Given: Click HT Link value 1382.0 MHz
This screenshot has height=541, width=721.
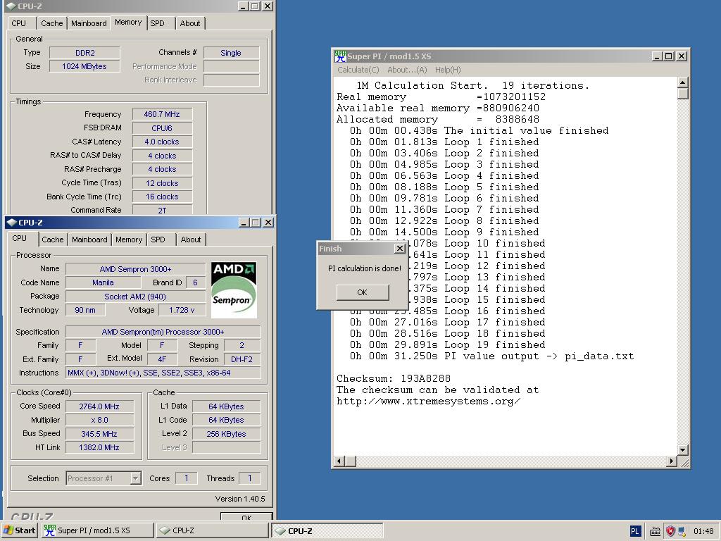Looking at the screenshot, I should point(99,447).
